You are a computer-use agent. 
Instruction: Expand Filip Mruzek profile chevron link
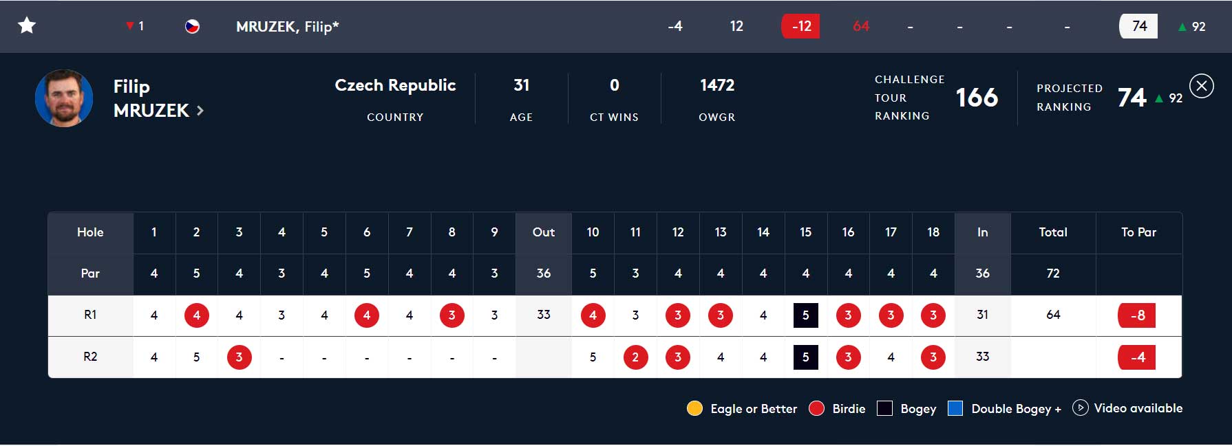200,111
